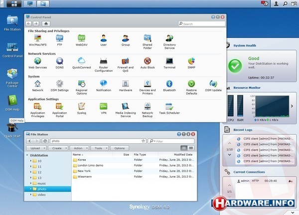The width and height of the screenshot is (299, 215).
Task: Sort files by Modified Date column
Action: click(183, 155)
